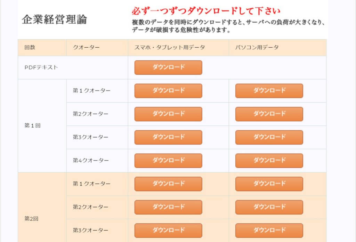Download 第1回 第1クオーター smartphone data

pyautogui.click(x=168, y=91)
